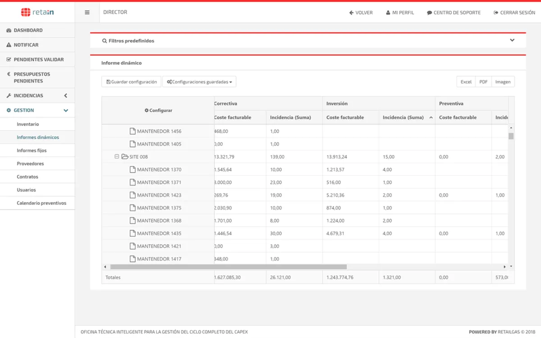Screen dimensions: 541x338
Task: Click the Filtros predefinidos search icon
Action: point(105,41)
